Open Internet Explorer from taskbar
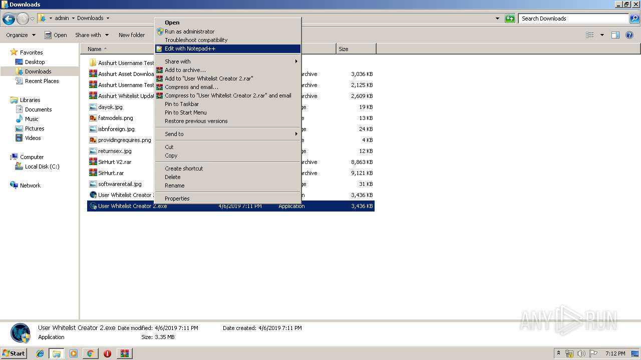Image resolution: width=641 pixels, height=360 pixels. [x=40, y=353]
